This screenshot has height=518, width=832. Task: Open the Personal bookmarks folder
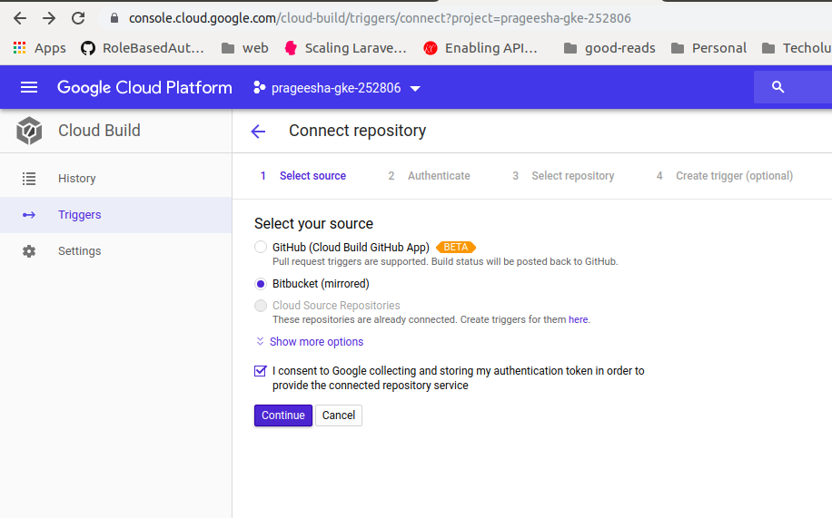click(708, 48)
